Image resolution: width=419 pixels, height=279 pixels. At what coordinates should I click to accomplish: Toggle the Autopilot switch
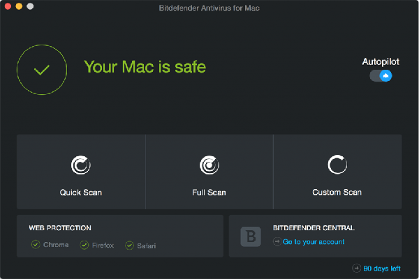point(381,75)
